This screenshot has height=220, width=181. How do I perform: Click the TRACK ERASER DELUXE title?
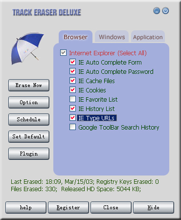[46, 12]
